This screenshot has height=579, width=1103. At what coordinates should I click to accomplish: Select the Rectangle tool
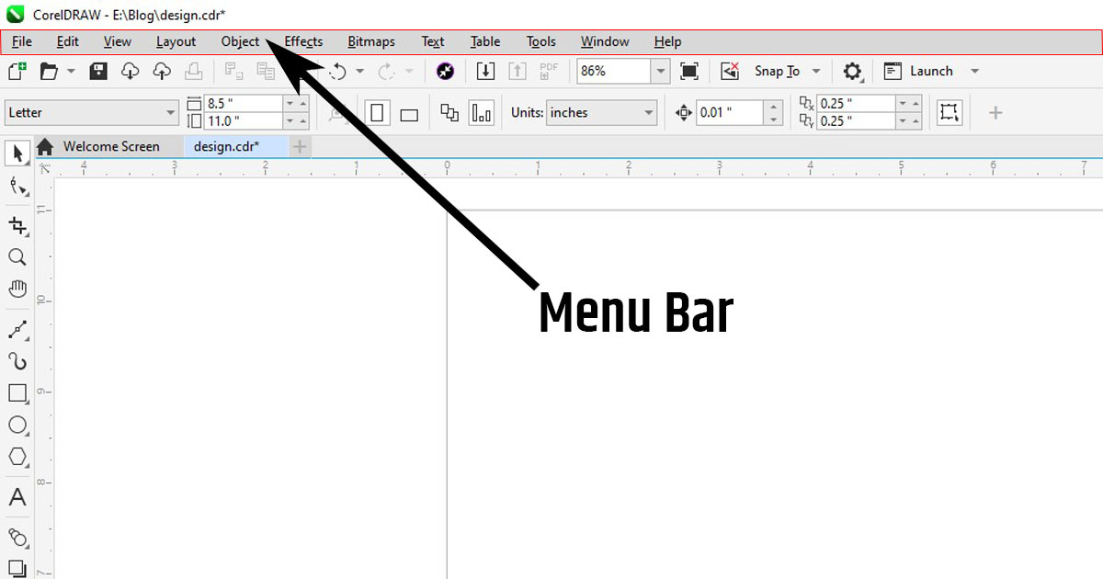(x=17, y=393)
